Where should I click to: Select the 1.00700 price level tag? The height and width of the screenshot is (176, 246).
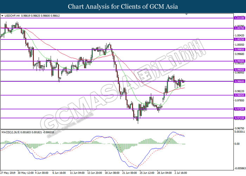[239, 28]
